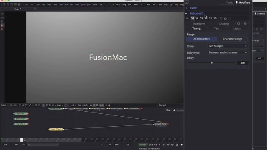This screenshot has height=150, width=267.
Task: Add a Txt+ Text tool from the toolbar
Action: click(49, 5)
